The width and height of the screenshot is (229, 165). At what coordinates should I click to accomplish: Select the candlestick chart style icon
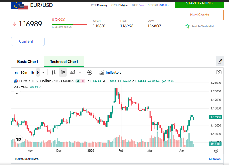63,73
